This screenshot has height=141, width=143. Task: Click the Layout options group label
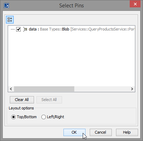(x=21, y=108)
